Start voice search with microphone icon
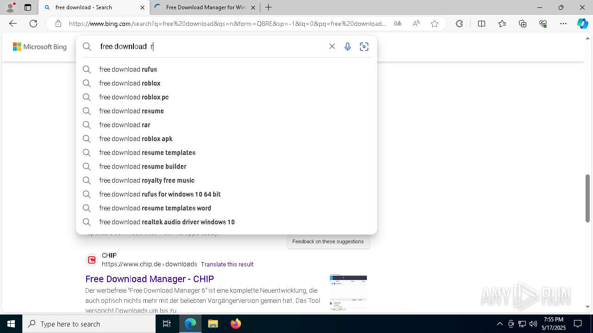This screenshot has width=593, height=333. coord(347,46)
